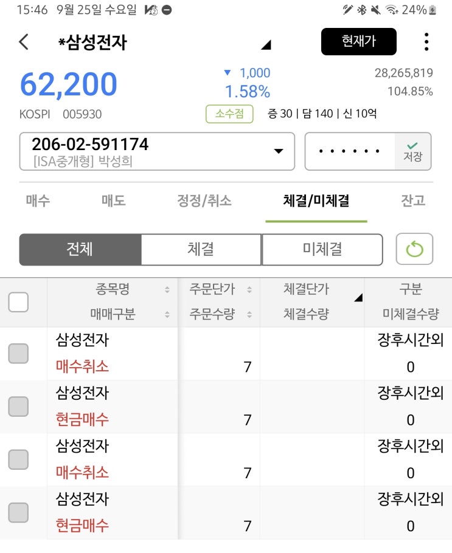Expand the 삼성전자 stock selector triangle
Screen dimensions: 452x553
pyautogui.click(x=265, y=45)
